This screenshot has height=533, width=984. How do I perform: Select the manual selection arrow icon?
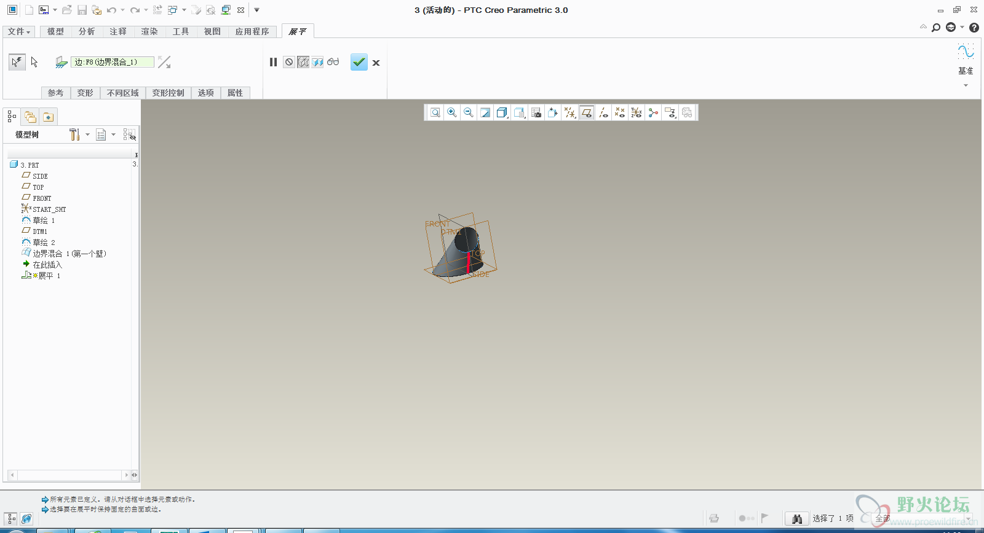pos(34,62)
